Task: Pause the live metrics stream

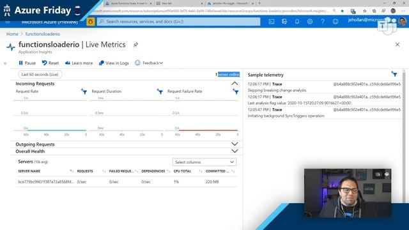Action: [x=27, y=63]
